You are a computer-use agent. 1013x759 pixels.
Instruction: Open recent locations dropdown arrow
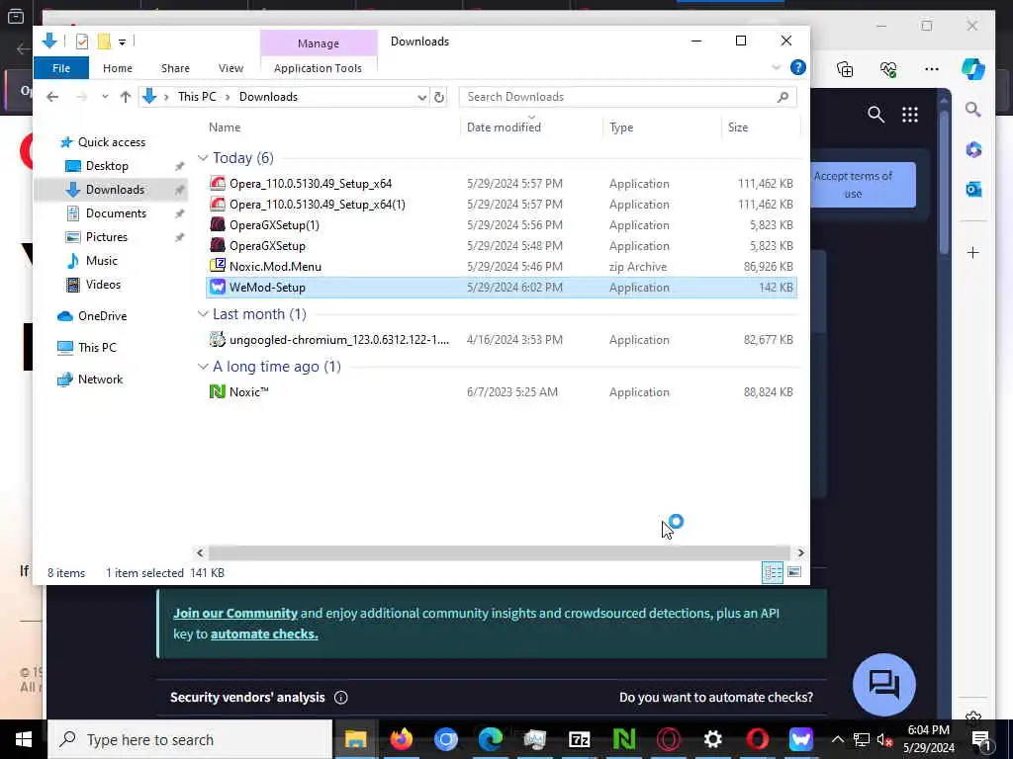coord(105,97)
